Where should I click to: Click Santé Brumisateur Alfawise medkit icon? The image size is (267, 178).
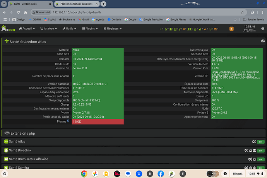coord(255,159)
